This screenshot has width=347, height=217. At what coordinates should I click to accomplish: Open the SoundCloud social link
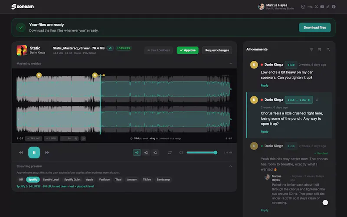pyautogui.click(x=310, y=7)
